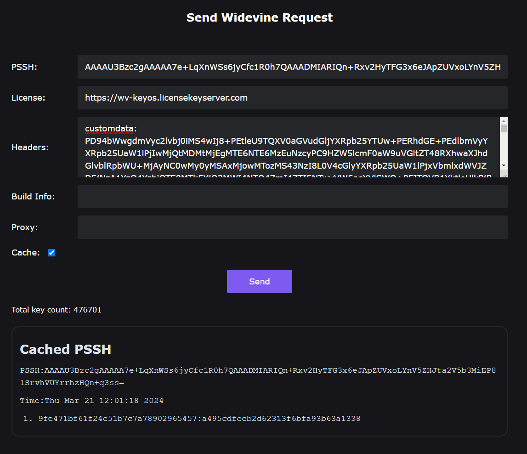Click the Time Thu Mar 21 timestamp
527x454 pixels.
click(92, 401)
